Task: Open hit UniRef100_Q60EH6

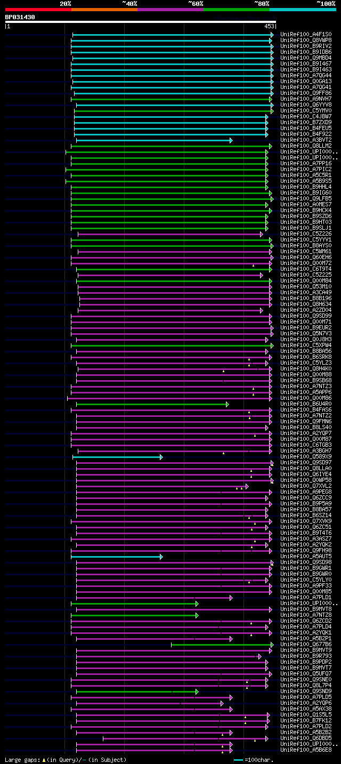Action: pos(306,257)
